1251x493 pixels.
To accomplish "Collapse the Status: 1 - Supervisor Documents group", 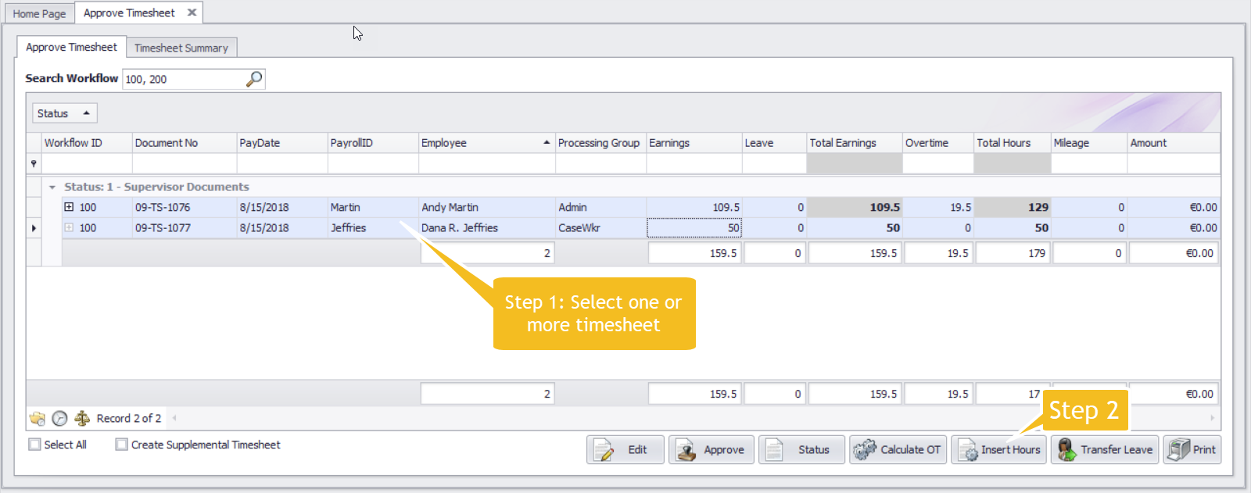I will point(52,188).
